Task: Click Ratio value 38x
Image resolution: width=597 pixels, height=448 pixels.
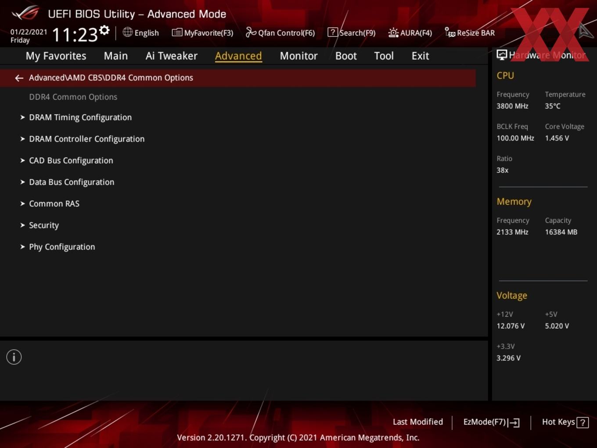Action: click(502, 170)
